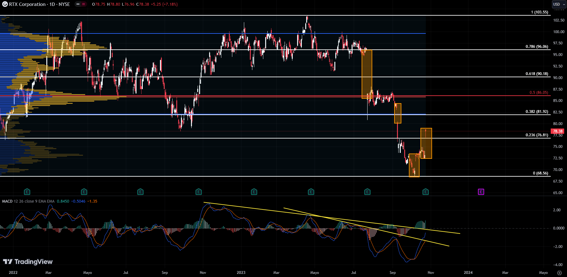Select the MACD indicator legend title

(7, 201)
